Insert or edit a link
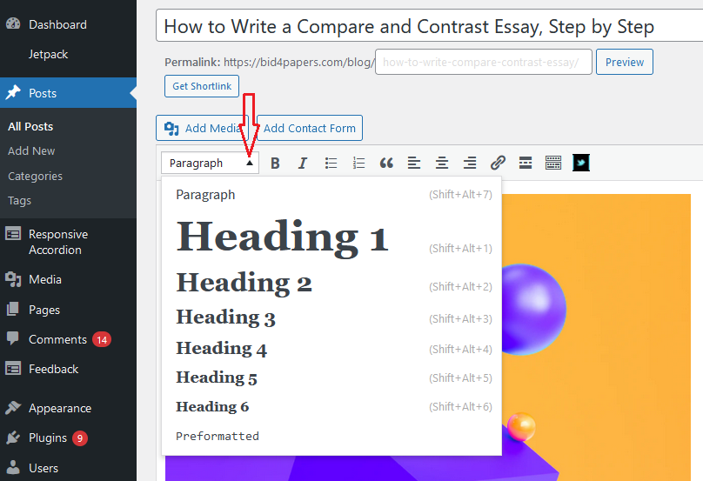703x481 pixels. click(x=498, y=164)
